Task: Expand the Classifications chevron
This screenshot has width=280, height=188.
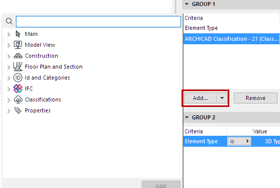Action: pos(8,100)
